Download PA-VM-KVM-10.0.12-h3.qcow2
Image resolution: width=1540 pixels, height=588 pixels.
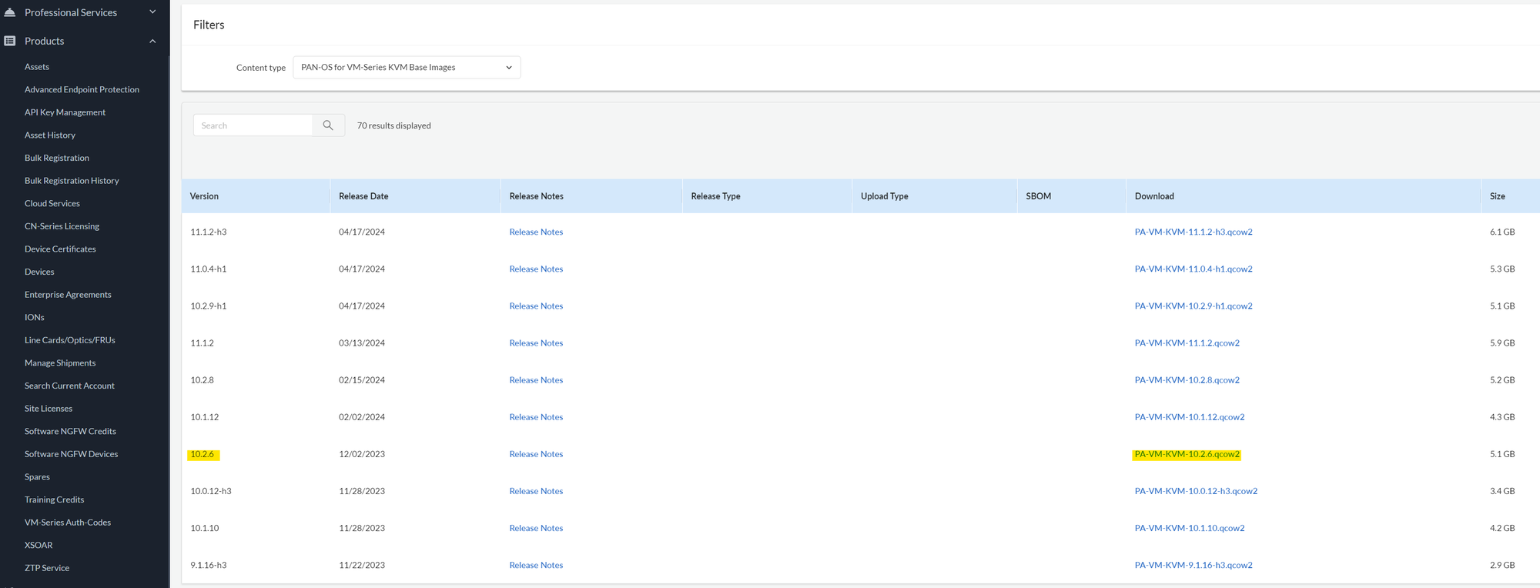tap(1196, 491)
